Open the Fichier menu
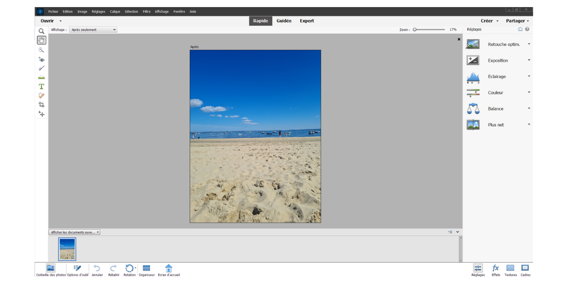568x284 pixels. point(53,11)
